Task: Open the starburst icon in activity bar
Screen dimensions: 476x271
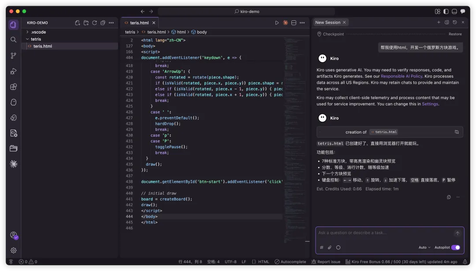Action: [13, 164]
